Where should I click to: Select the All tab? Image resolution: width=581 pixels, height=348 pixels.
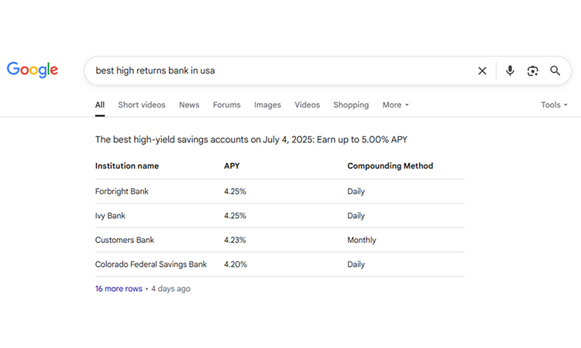pos(100,104)
